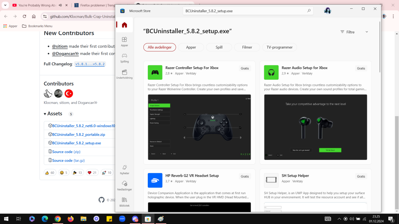Open Nedlastinger in Store sidebar
The image size is (399, 224).
[x=124, y=185]
